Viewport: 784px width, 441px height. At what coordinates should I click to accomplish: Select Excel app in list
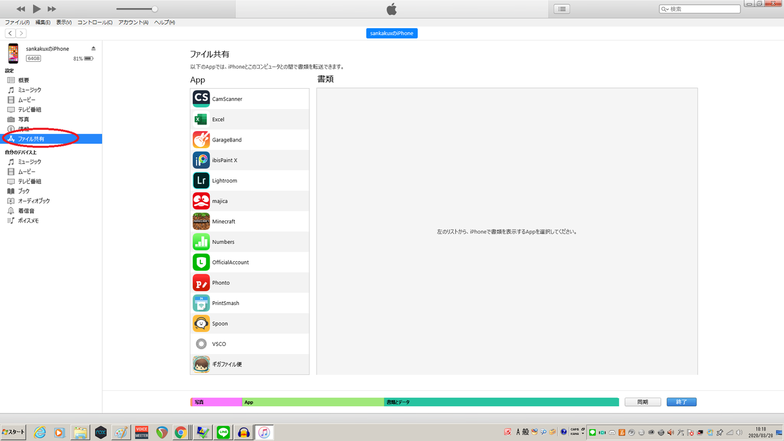click(250, 119)
